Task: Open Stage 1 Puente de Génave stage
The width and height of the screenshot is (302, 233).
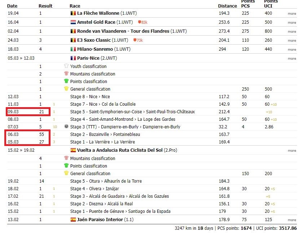Action: [121, 211]
